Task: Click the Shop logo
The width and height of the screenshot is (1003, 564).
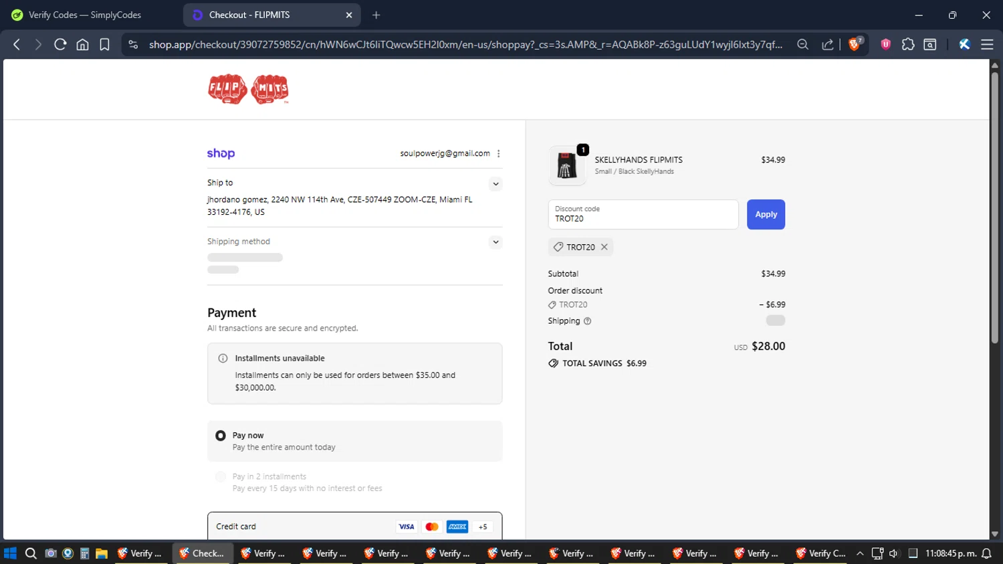Action: [221, 153]
